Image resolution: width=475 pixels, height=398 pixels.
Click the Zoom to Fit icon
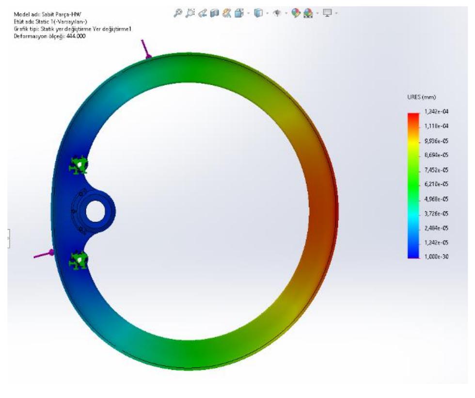tap(178, 13)
